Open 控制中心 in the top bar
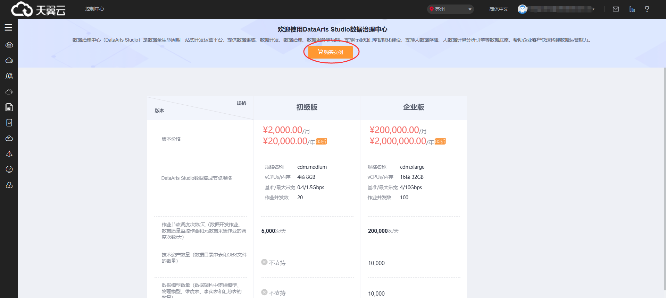 point(94,9)
